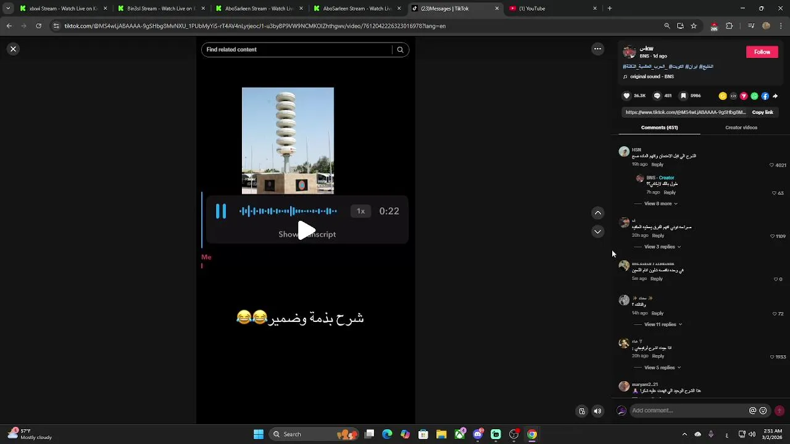
Task: Close the TikTok video viewer
Action: click(13, 49)
